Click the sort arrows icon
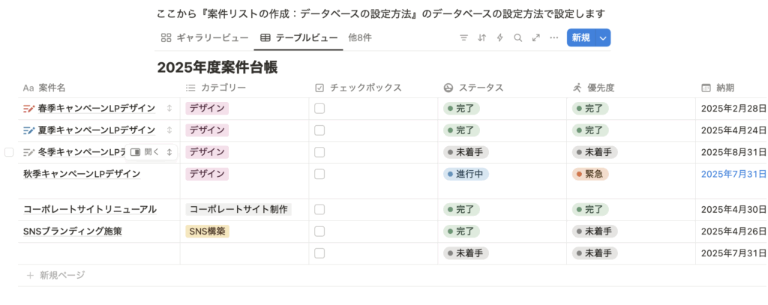Image resolution: width=768 pixels, height=305 pixels. coord(481,37)
